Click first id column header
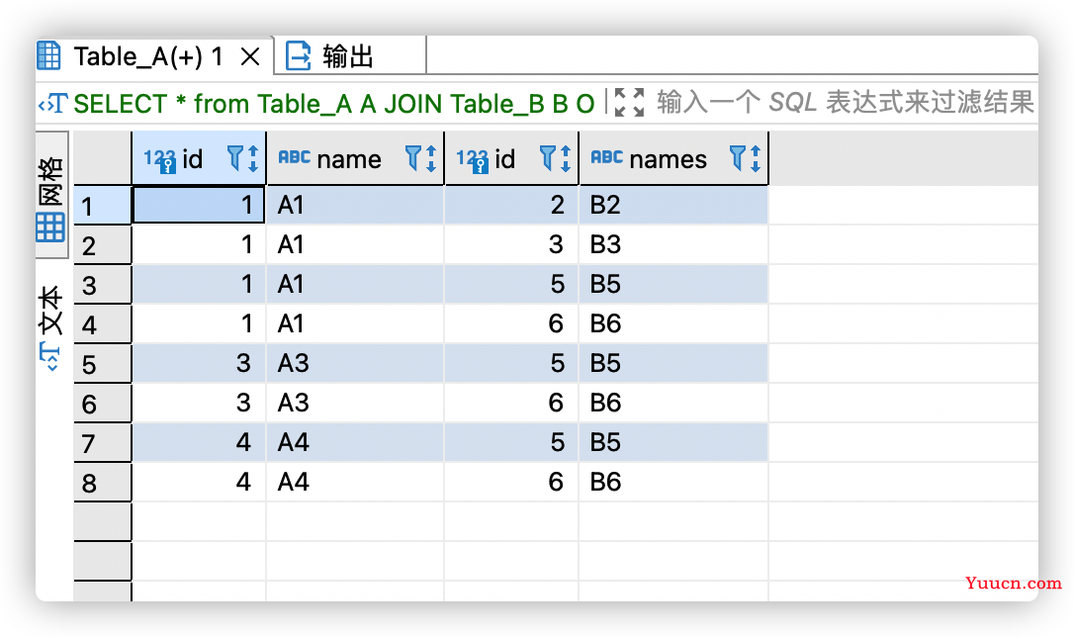Viewport: 1074px width, 637px height. tap(199, 158)
